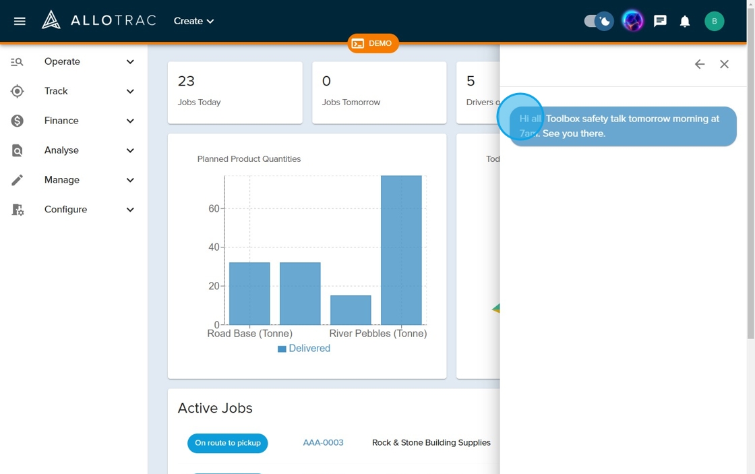The width and height of the screenshot is (755, 474).
Task: Select the Manage menu item
Action: 61,180
